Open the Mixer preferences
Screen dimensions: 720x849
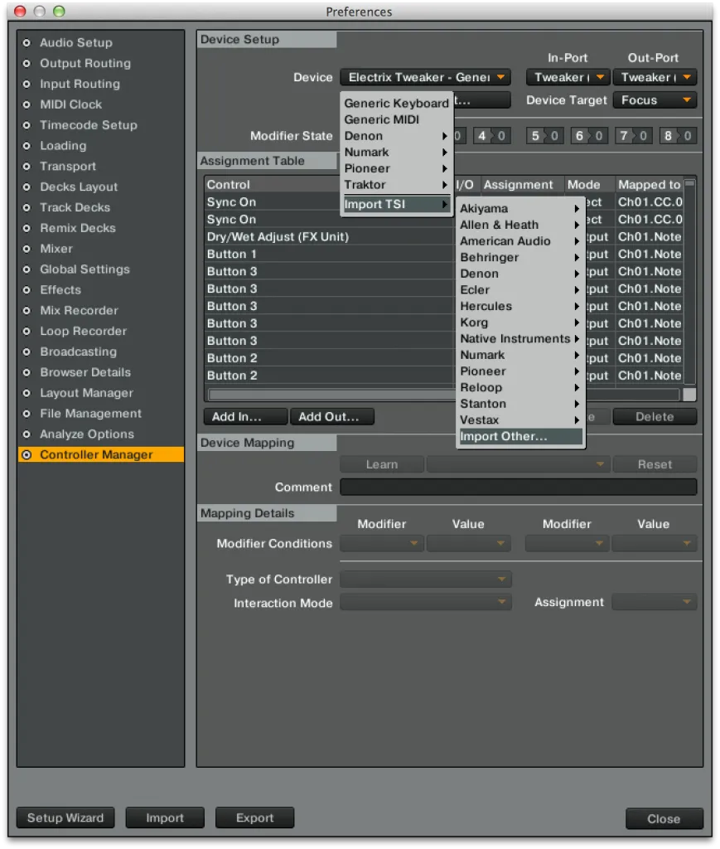point(56,249)
